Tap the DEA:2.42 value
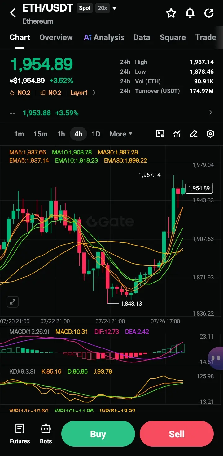223x456 pixels. click(137, 332)
